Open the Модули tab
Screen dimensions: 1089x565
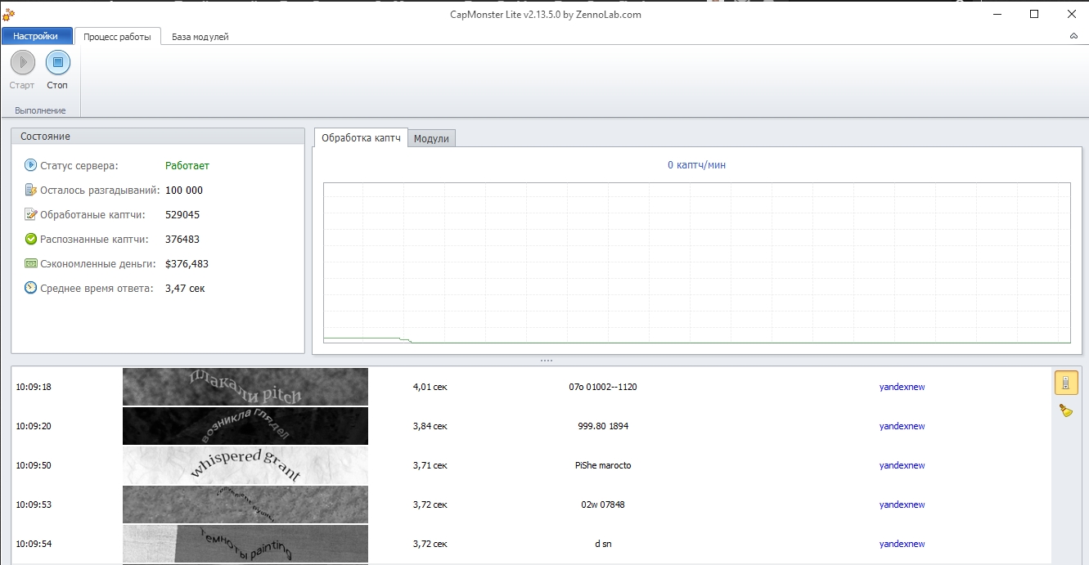[431, 139]
